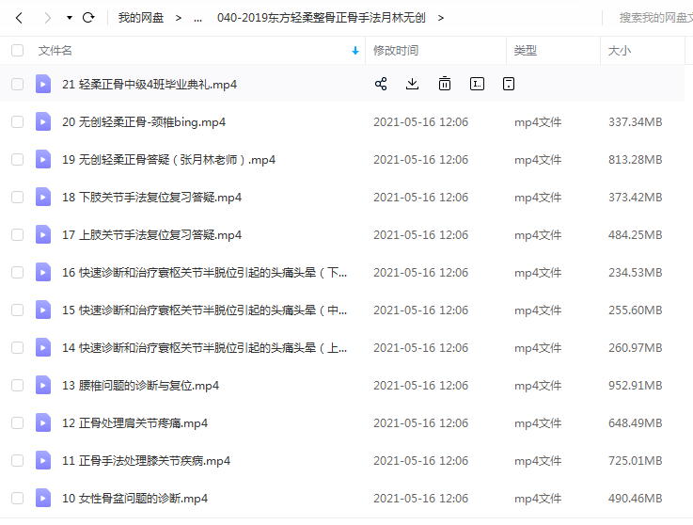
Task: Check the box for 11 正骨手法处理膝关节疾病
Action: pos(17,460)
